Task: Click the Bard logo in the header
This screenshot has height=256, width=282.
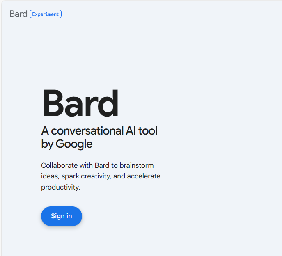Action: tap(18, 14)
